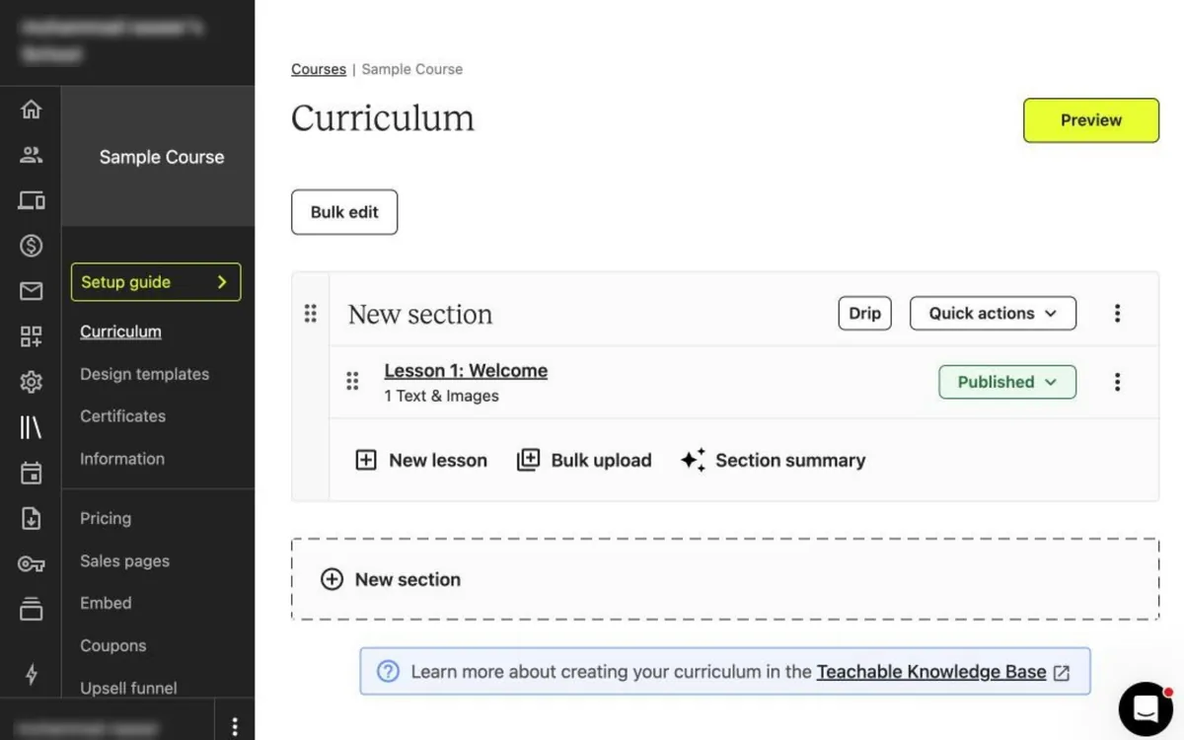Click the '1 Text & Images' label
1184x740 pixels.
click(441, 396)
